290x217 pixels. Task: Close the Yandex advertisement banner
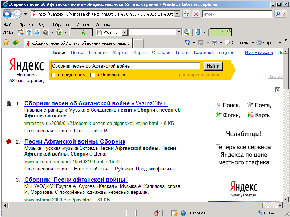[278, 89]
